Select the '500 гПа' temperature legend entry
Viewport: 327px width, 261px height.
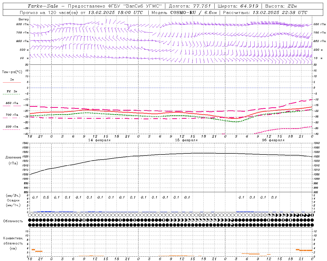[12, 127]
